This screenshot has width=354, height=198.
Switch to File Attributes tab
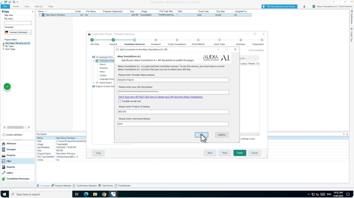tap(122, 186)
